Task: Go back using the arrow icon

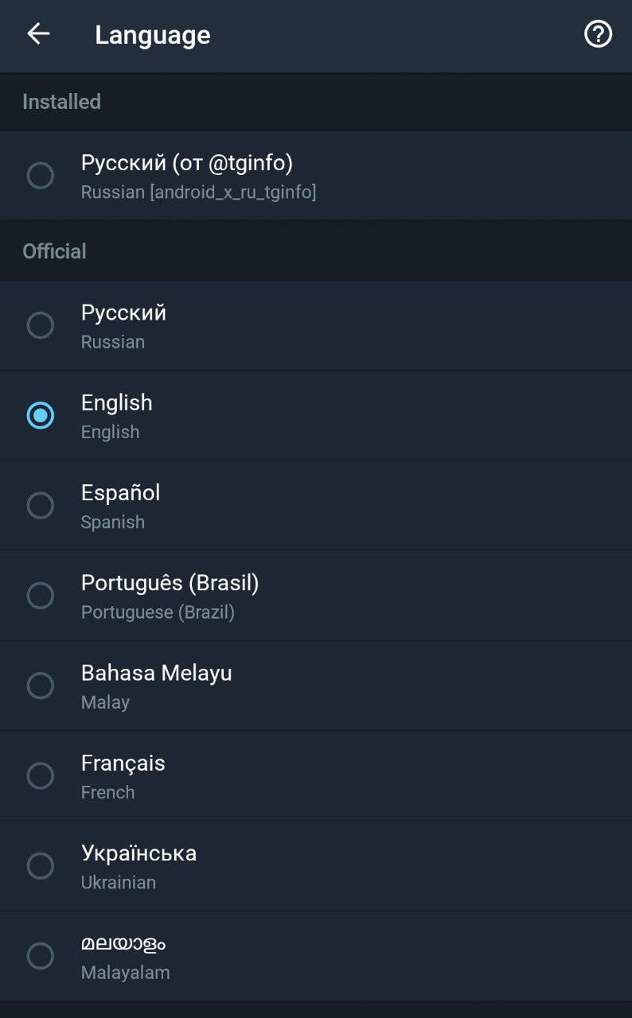Action: point(38,33)
